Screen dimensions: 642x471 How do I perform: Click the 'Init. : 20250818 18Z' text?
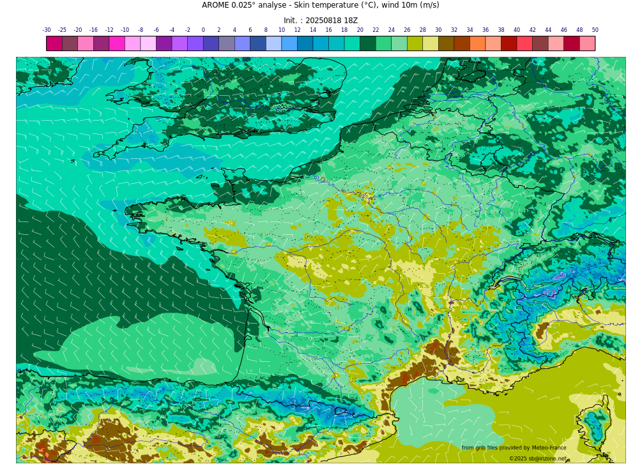point(321,20)
